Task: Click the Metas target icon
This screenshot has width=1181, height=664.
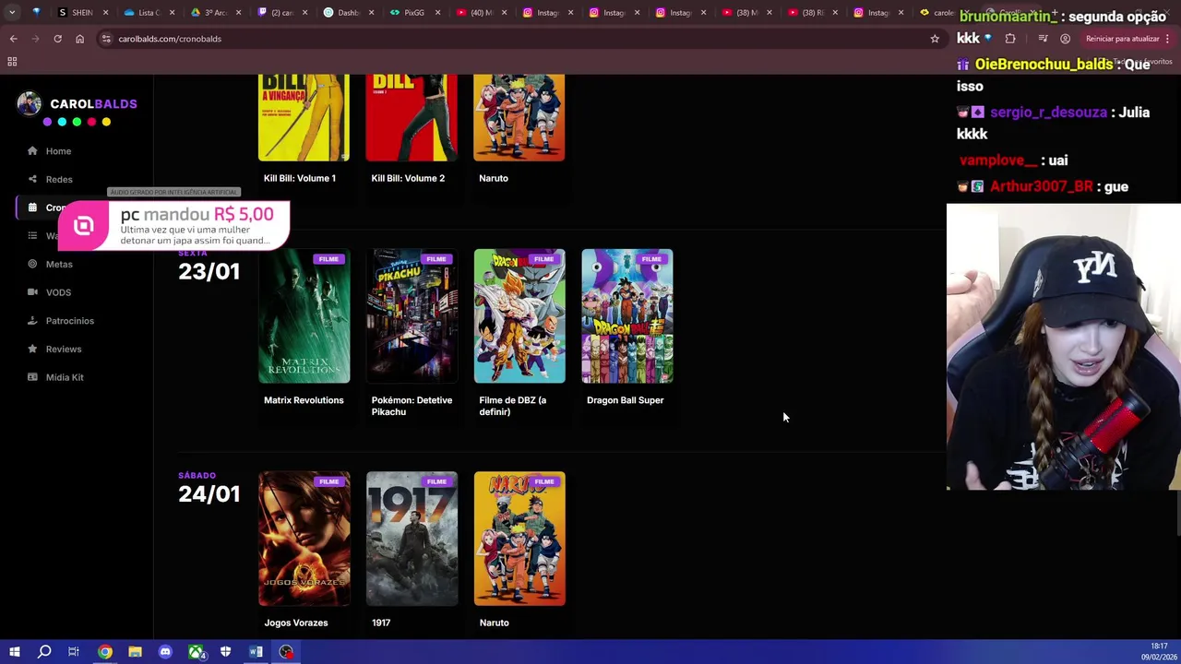Action: (32, 264)
